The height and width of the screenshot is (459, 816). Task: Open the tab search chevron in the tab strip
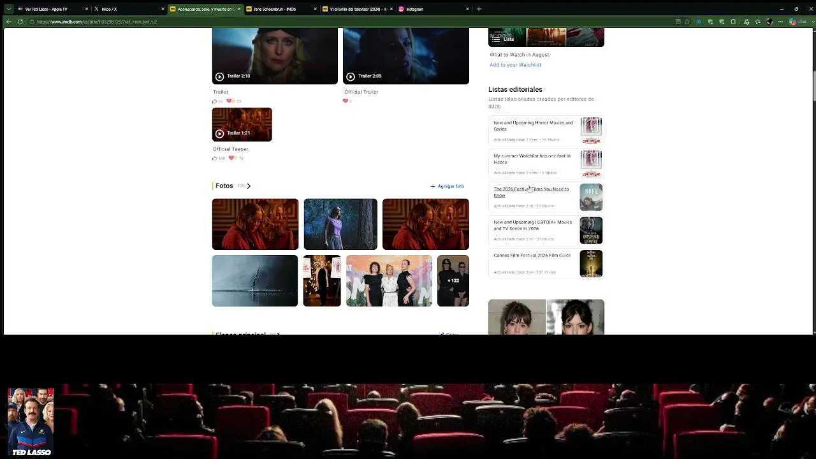8,9
